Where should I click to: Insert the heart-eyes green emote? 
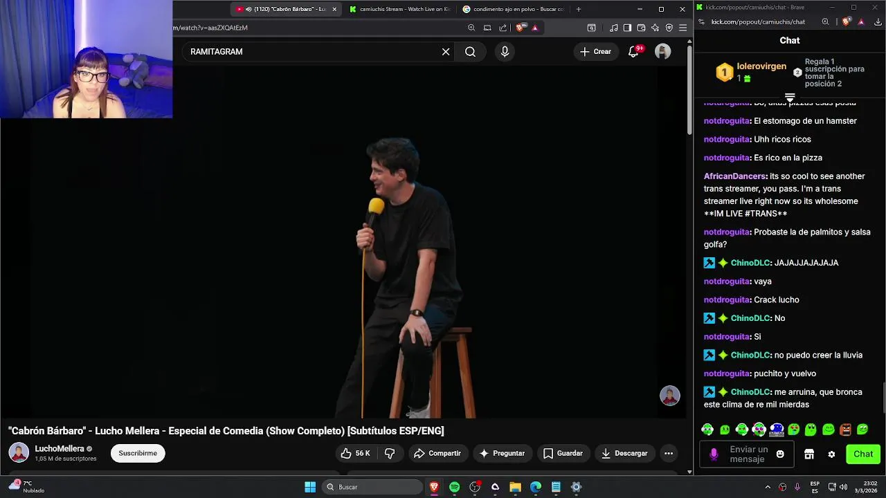click(793, 430)
